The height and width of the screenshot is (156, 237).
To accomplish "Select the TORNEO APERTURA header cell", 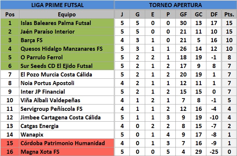I will click(175, 5).
